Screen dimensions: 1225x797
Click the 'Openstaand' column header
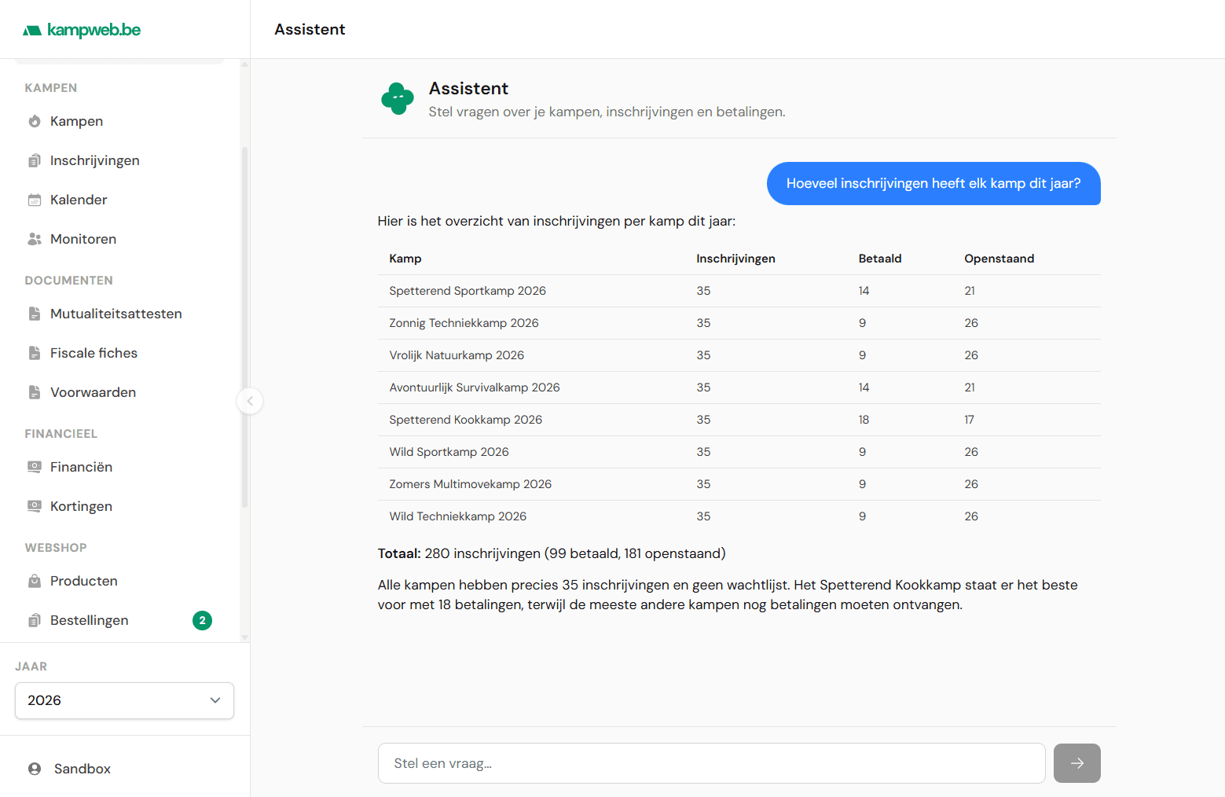point(999,259)
